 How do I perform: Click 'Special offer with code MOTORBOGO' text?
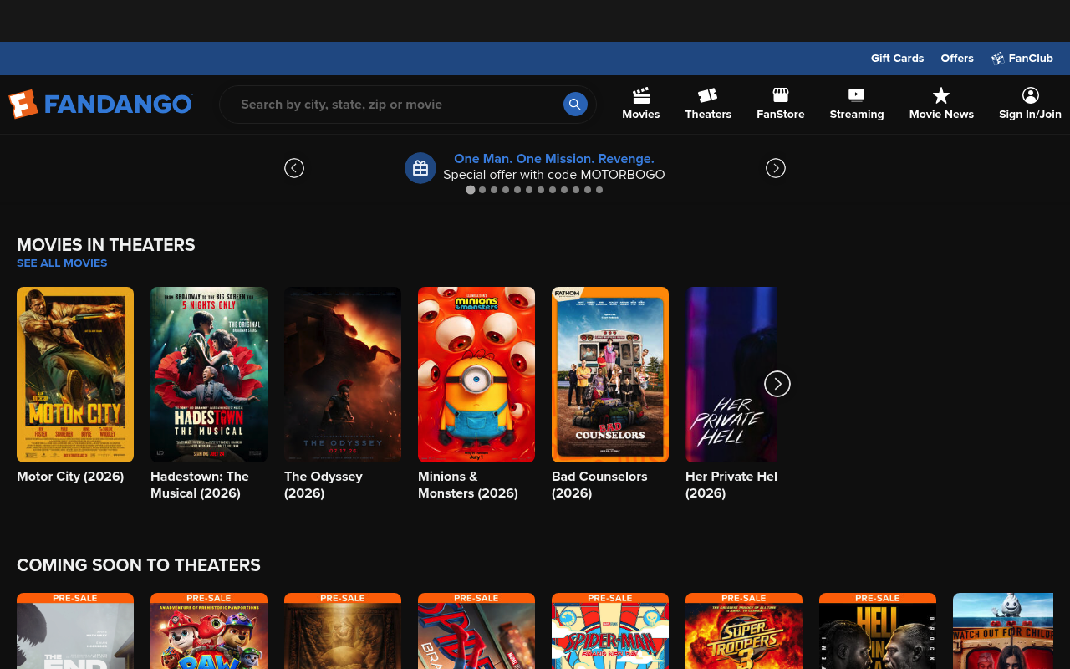click(554, 175)
